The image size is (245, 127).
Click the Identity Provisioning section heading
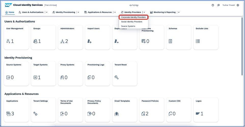[18, 58]
